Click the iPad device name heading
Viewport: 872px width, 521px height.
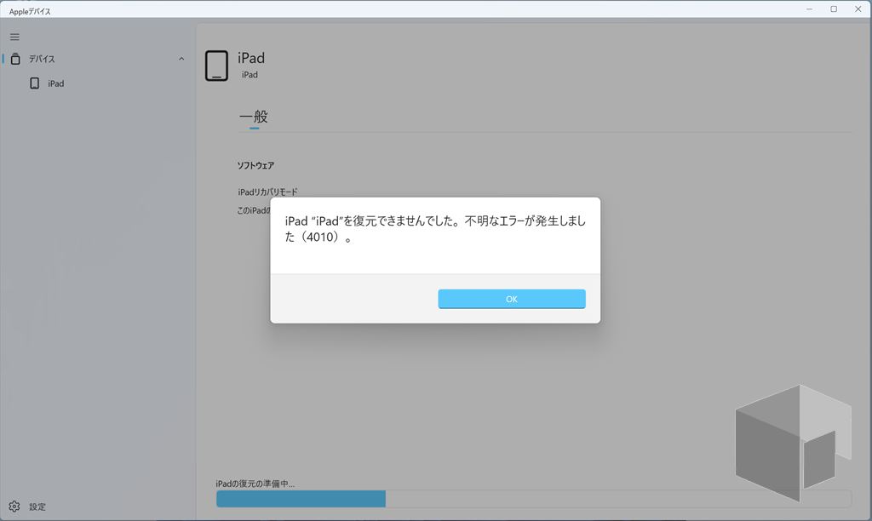[251, 58]
